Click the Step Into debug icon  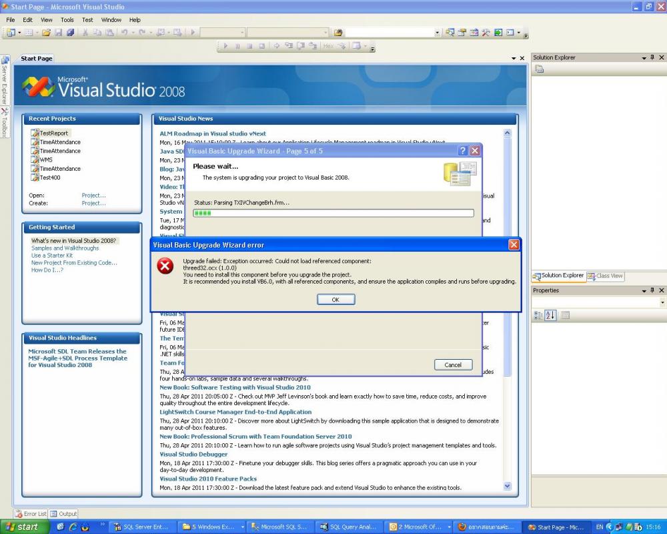pos(289,46)
